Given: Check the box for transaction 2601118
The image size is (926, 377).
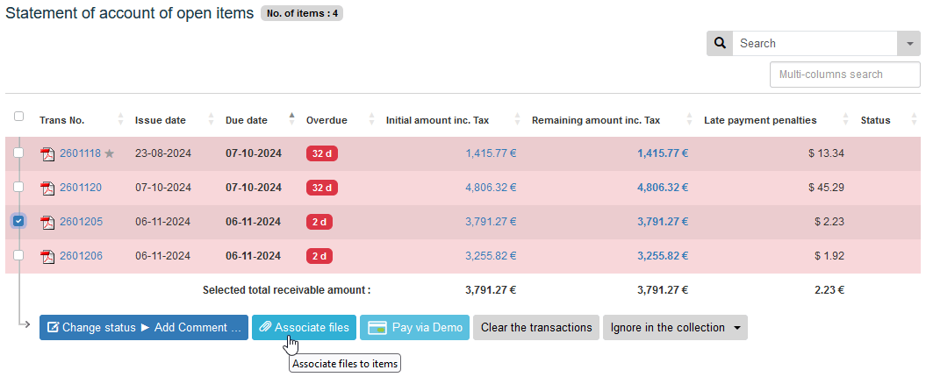Looking at the screenshot, I should pyautogui.click(x=19, y=153).
